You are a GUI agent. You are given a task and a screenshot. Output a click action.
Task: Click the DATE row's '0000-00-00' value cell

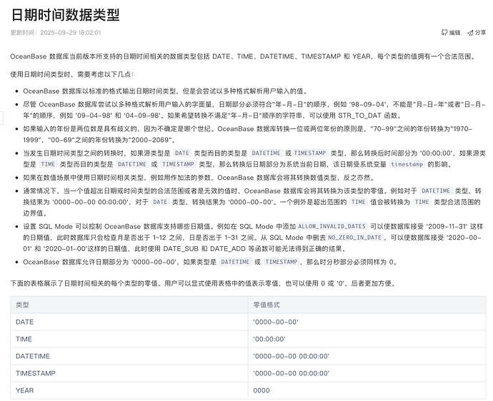tap(275, 322)
